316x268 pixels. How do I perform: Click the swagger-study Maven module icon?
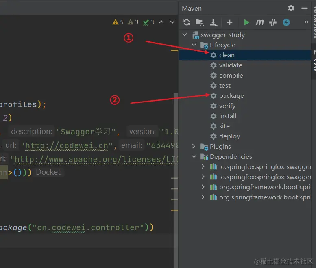[x=196, y=35]
